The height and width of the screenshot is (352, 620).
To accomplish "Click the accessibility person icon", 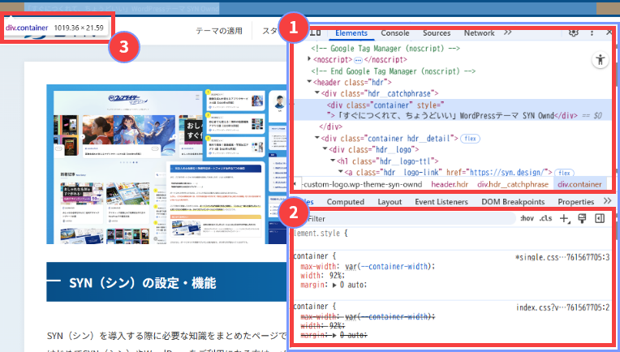I will [x=600, y=59].
